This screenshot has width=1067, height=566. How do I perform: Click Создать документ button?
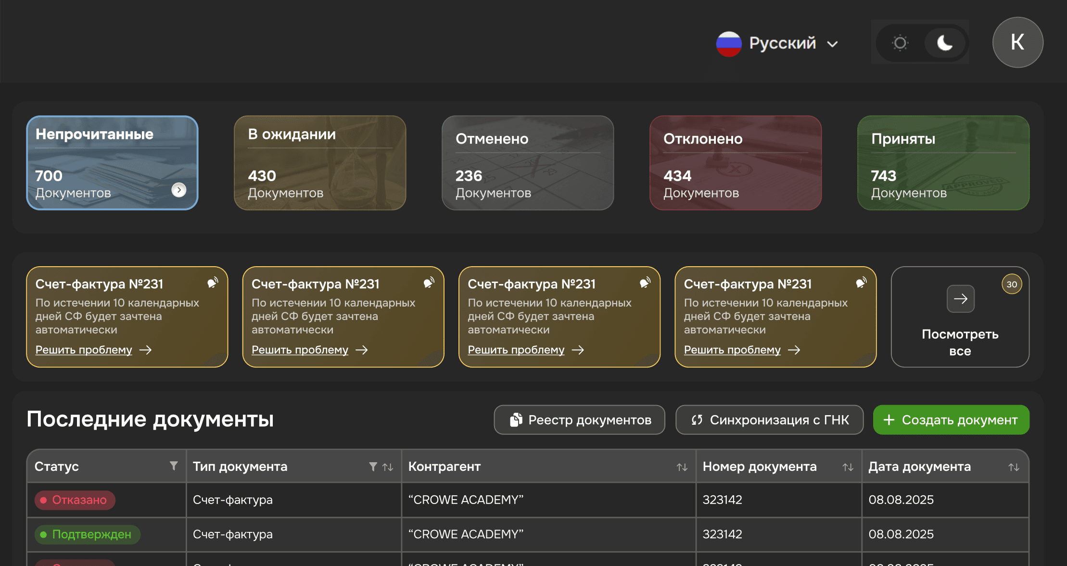coord(951,420)
